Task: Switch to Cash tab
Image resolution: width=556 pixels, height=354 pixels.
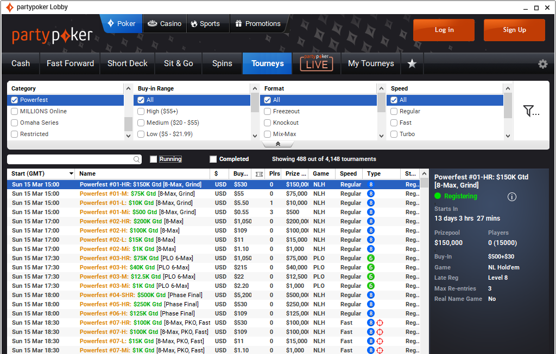Action: [21, 63]
